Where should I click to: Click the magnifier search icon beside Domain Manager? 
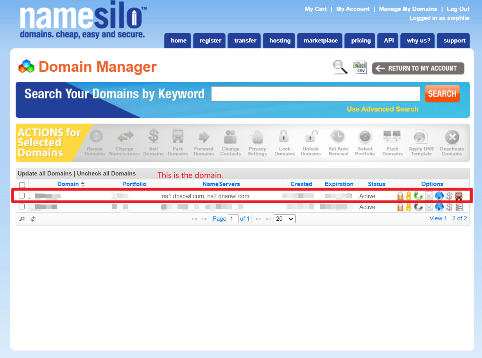coord(340,67)
